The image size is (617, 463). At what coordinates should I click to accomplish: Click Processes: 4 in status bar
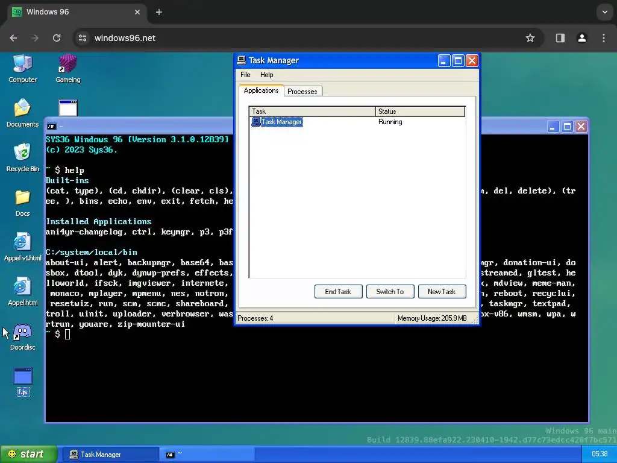click(x=255, y=318)
